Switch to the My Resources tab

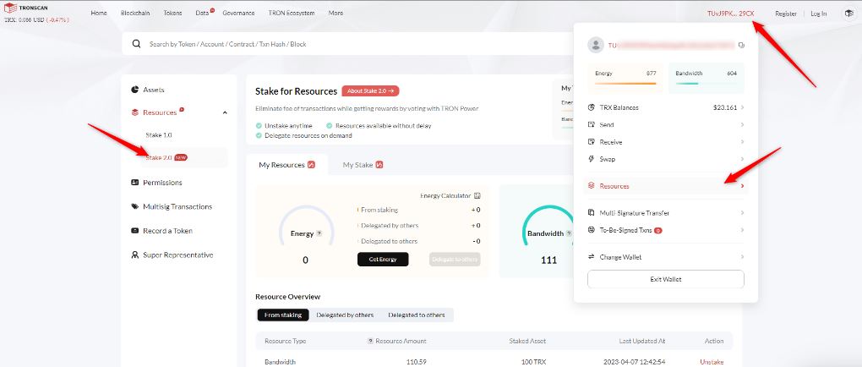[x=287, y=165]
